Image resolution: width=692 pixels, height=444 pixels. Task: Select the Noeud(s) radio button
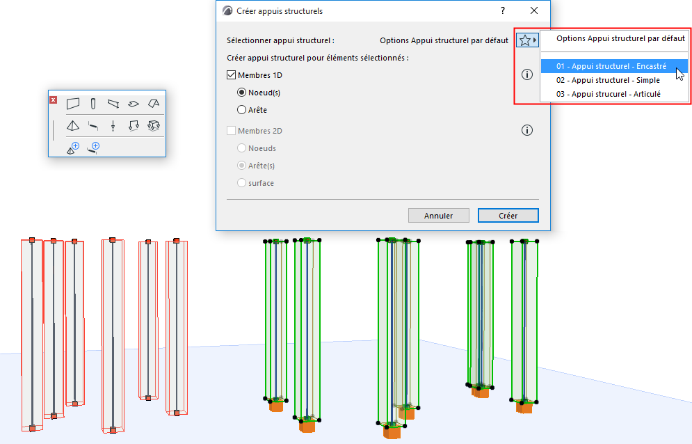point(241,93)
